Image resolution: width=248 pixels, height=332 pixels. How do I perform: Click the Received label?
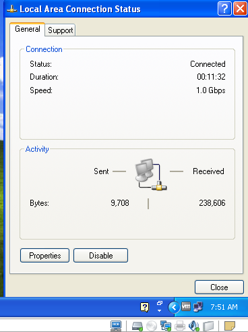pyautogui.click(x=208, y=171)
